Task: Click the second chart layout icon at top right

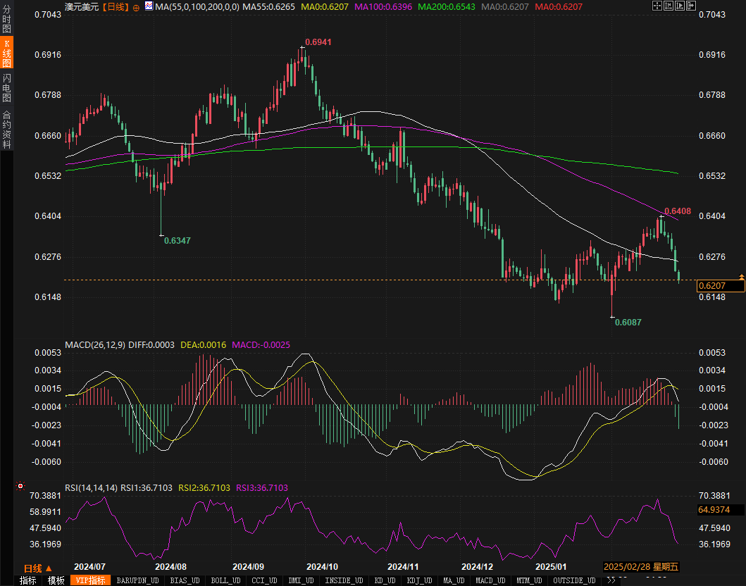Action: (669, 6)
